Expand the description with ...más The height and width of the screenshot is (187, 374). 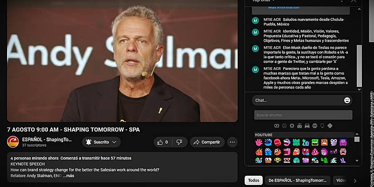69,176
